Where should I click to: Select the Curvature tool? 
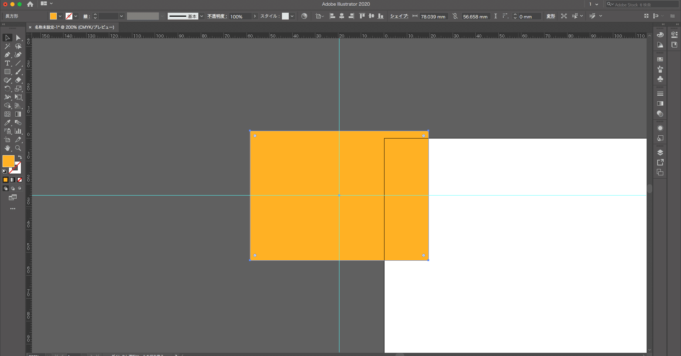[x=18, y=55]
